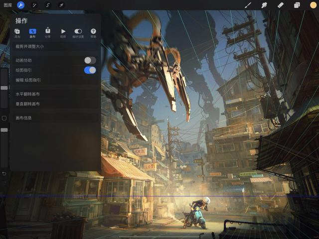Switch to the 分享 tab
This screenshot has width=319, height=239.
[48, 33]
